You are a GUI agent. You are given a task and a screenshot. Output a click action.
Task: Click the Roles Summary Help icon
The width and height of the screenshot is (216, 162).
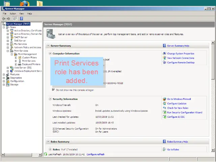(164, 141)
